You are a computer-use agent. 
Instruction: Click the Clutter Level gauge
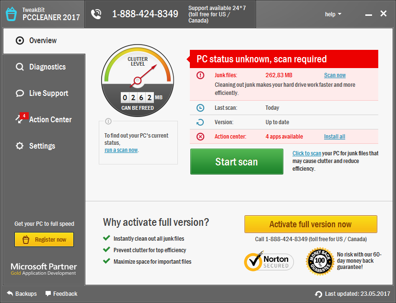click(x=138, y=80)
